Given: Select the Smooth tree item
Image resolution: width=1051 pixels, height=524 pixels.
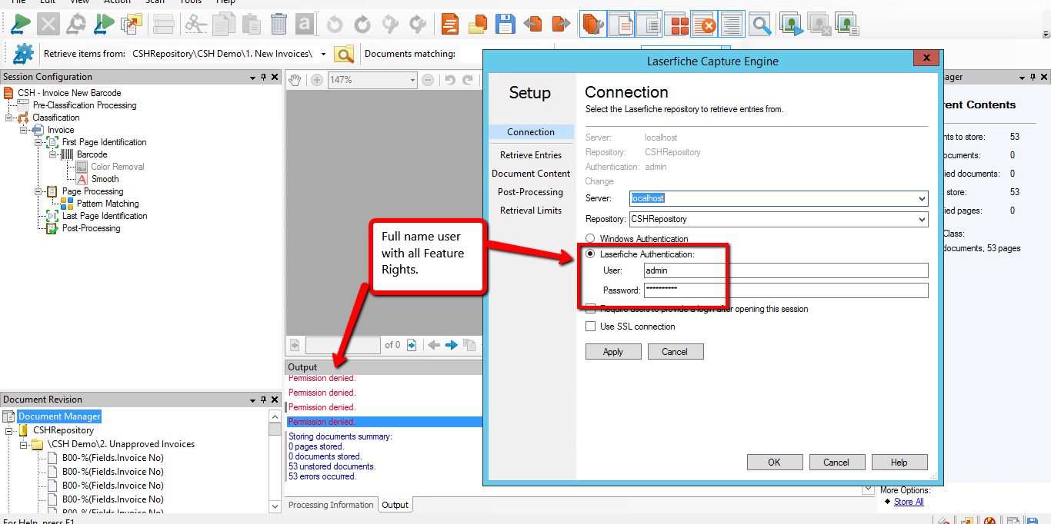Looking at the screenshot, I should pyautogui.click(x=105, y=179).
